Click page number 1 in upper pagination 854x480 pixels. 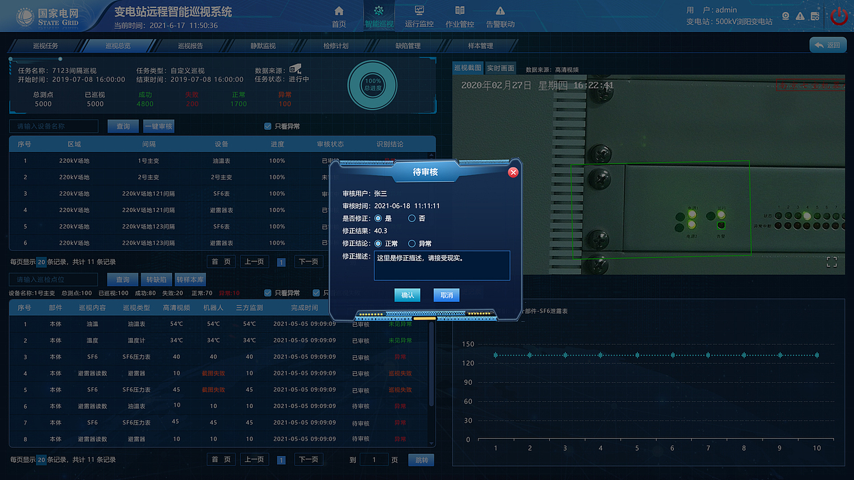coord(281,263)
